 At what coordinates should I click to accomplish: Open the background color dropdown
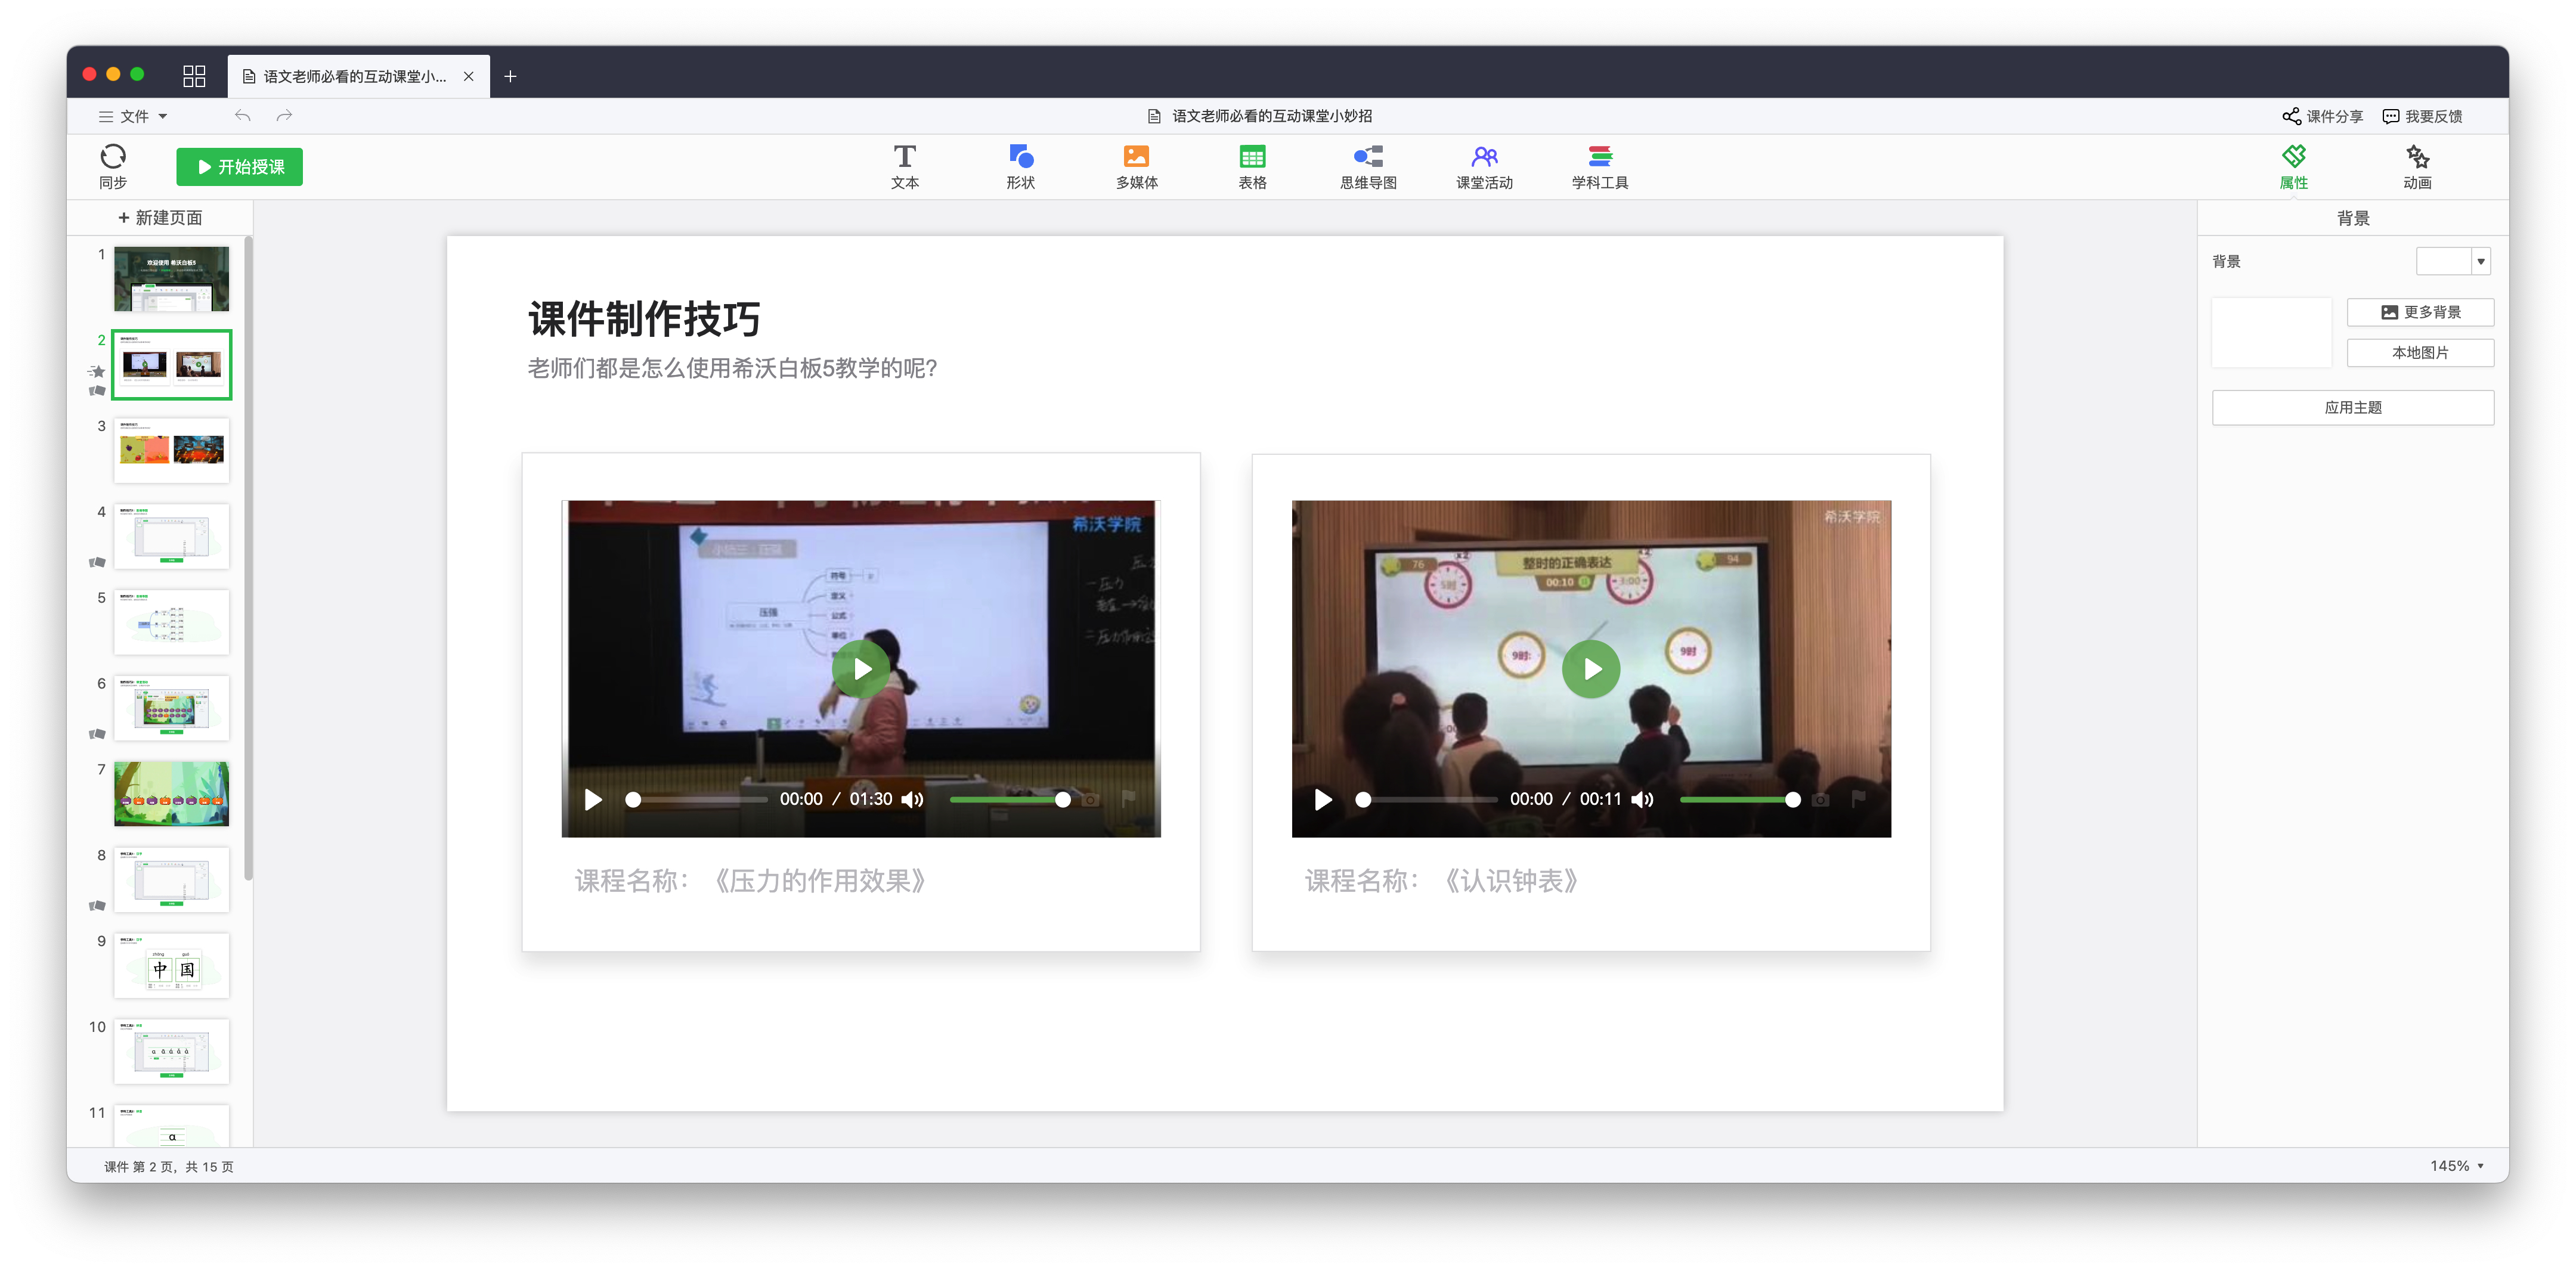click(x=2480, y=262)
